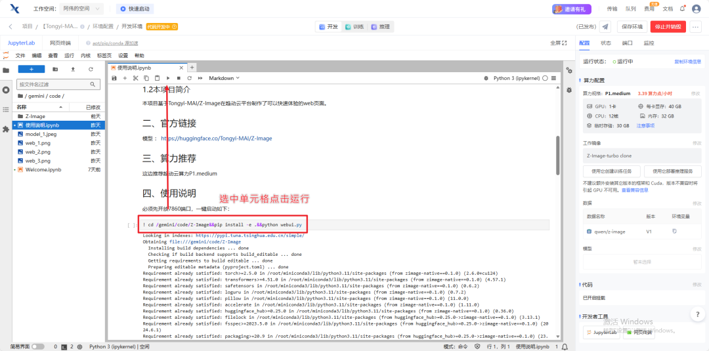
Task: Open the 设置 menu in JupyterLab
Action: point(123,56)
